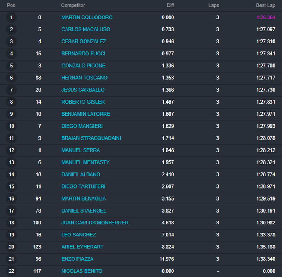Viewport: 282px width, 277px height.
Task: Click Enzo Piazza's 1:38.340 lap time
Action: pos(266,259)
